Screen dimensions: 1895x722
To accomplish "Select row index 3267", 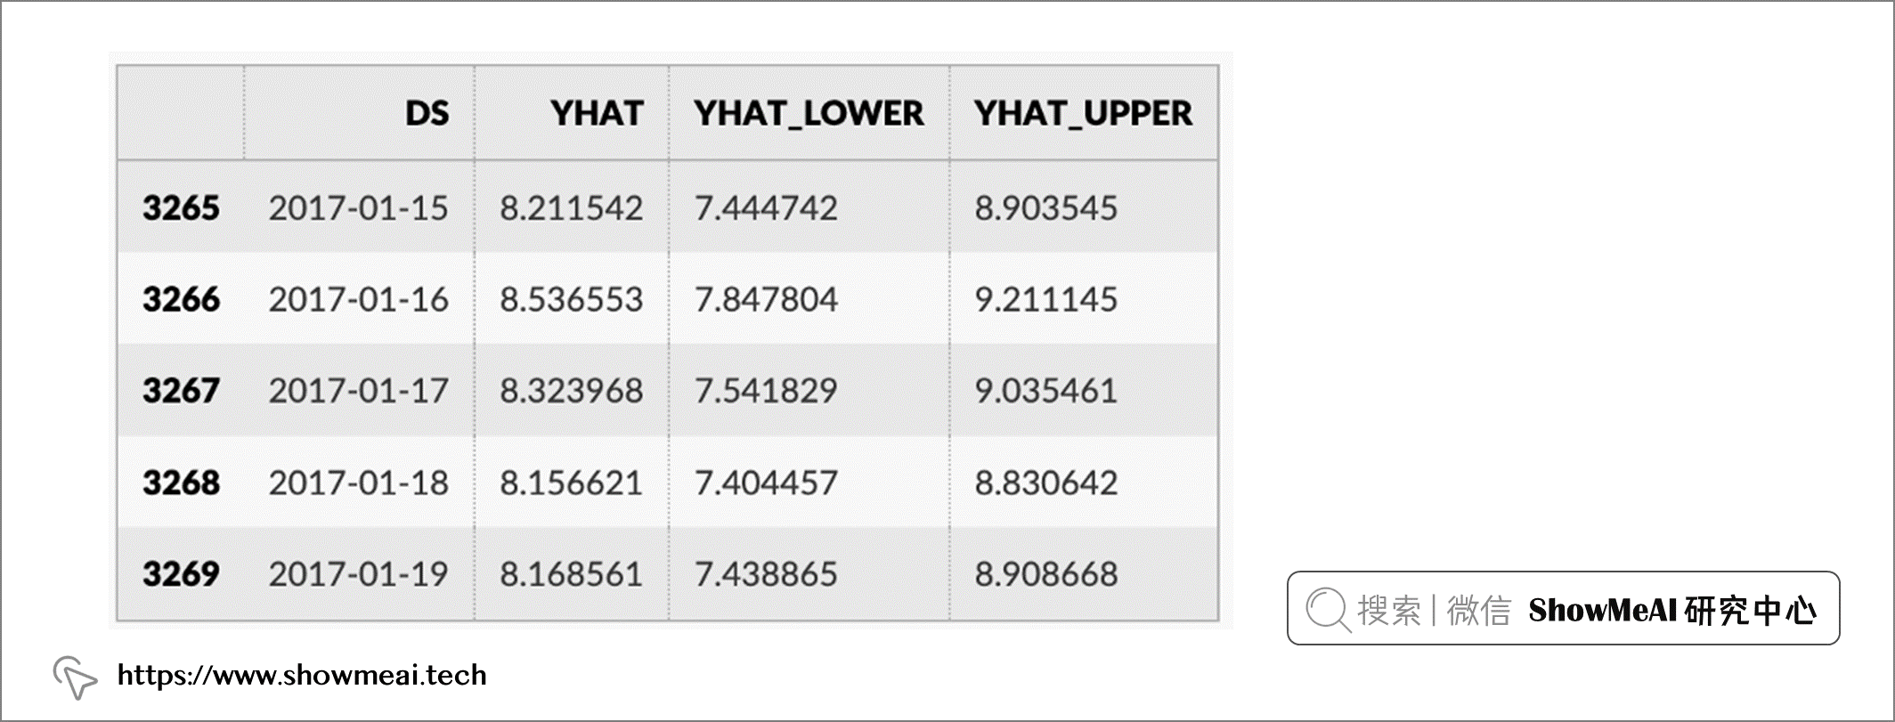I will pyautogui.click(x=181, y=390).
